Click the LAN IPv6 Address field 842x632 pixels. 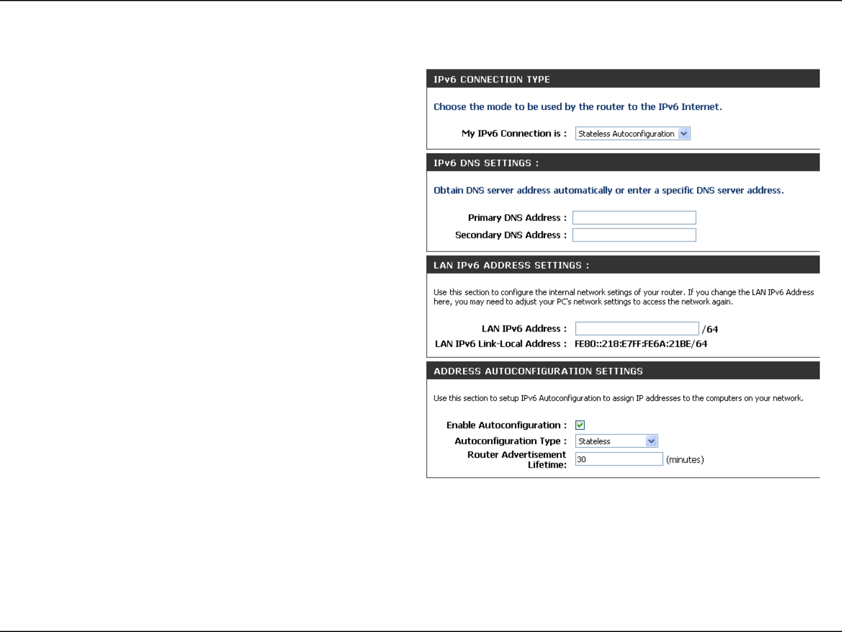637,329
